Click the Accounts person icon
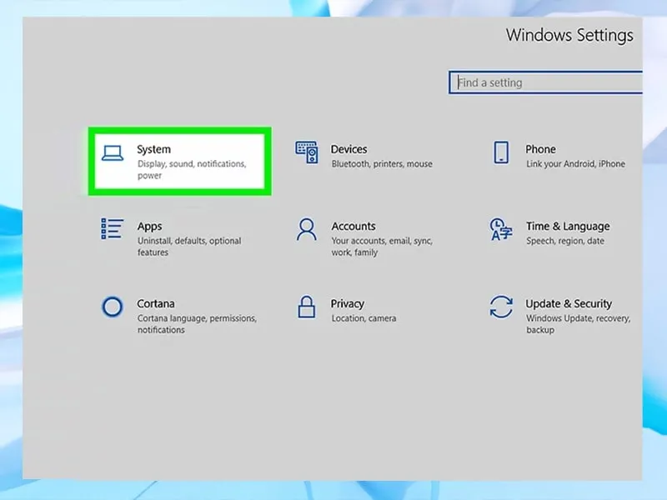 click(x=307, y=229)
